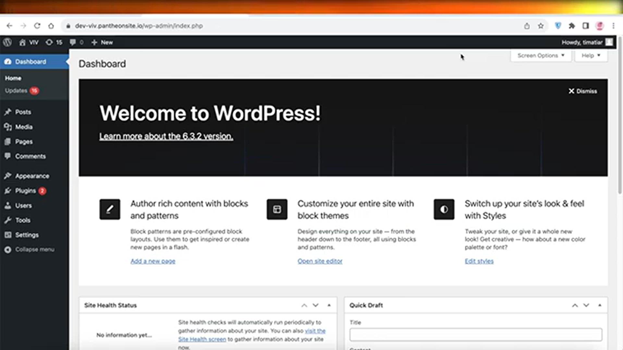Screen dimensions: 623x350
Task: Open Learn more about 6.3.2 version link
Action: pos(166,136)
